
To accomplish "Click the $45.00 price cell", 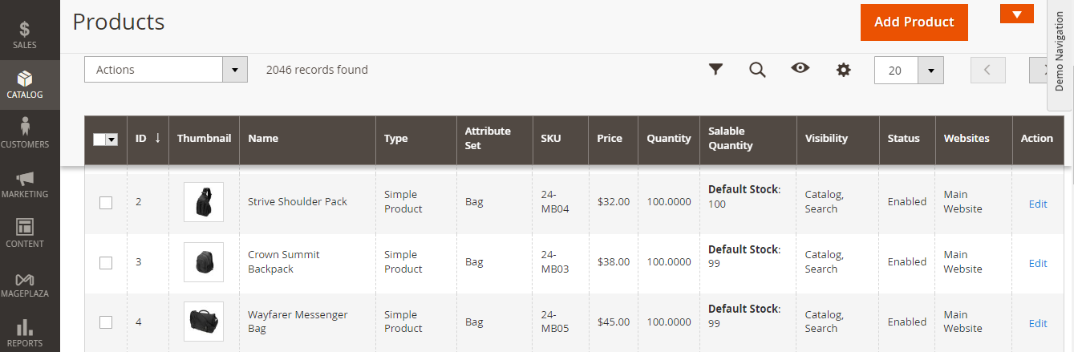I will (x=614, y=322).
